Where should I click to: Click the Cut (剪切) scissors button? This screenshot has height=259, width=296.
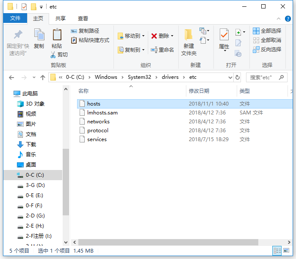[x=59, y=55]
